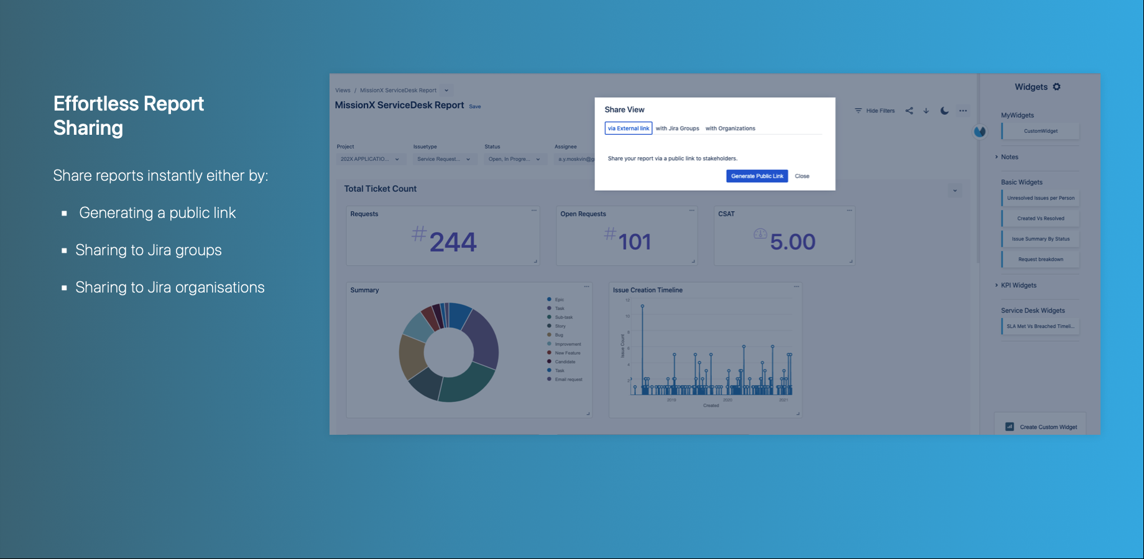Select the via External link tab
This screenshot has height=559, width=1144.
[628, 129]
